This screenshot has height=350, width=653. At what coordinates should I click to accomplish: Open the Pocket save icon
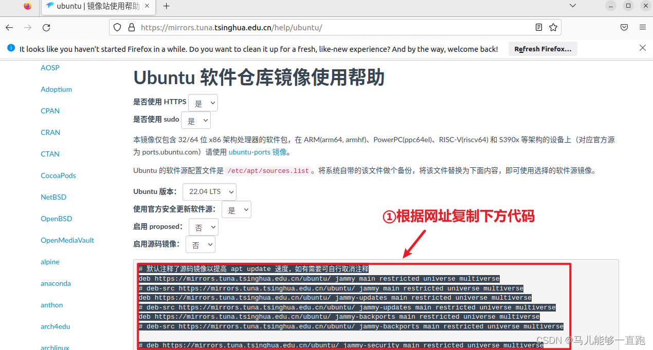point(624,27)
